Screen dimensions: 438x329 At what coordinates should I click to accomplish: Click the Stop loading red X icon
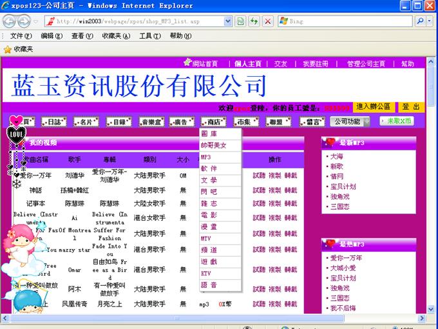pyautogui.click(x=267, y=21)
